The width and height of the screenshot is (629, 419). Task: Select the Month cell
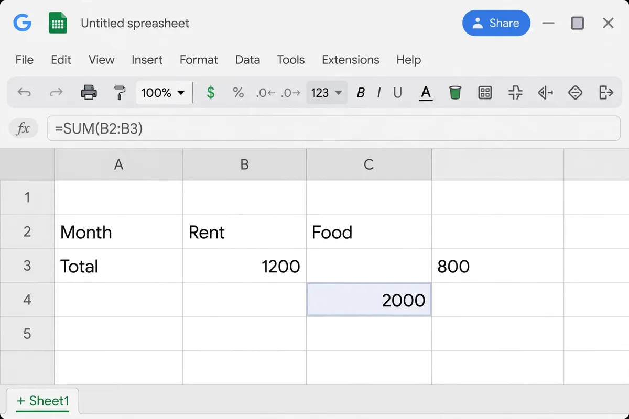(118, 231)
